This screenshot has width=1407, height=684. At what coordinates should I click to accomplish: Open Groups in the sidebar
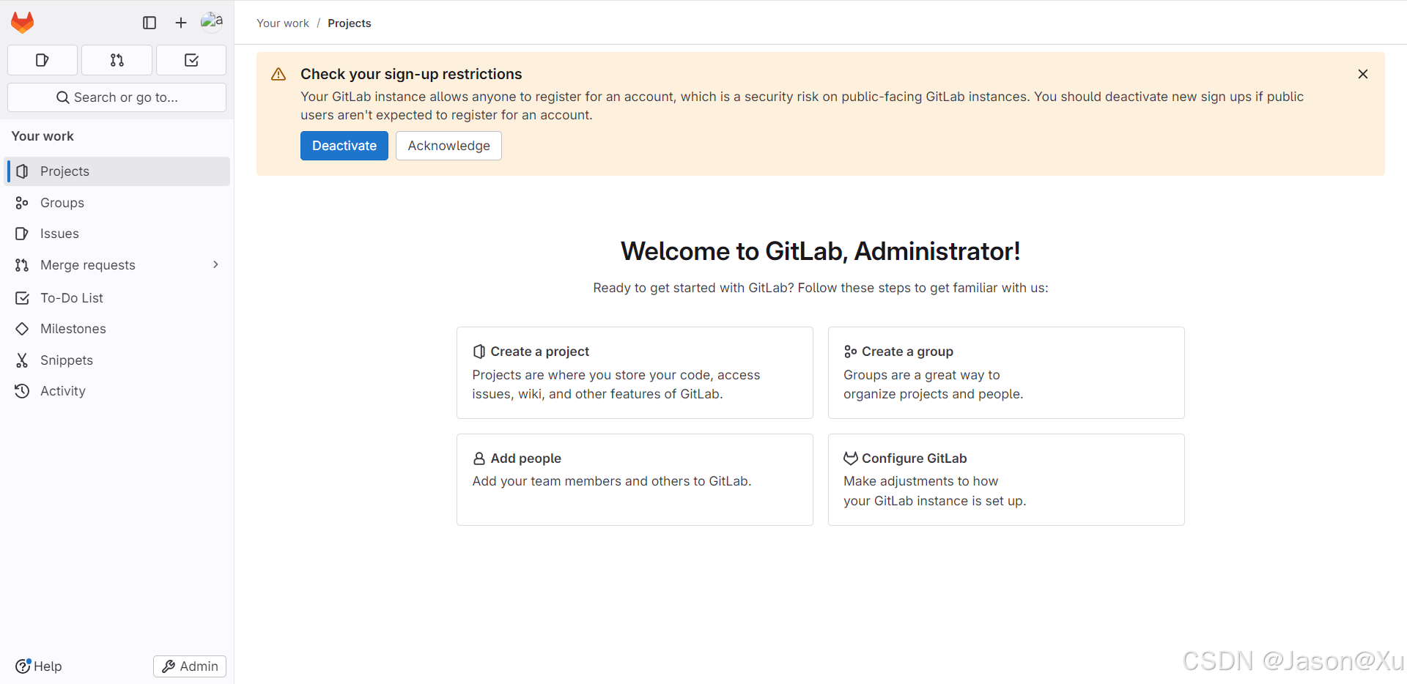(x=117, y=203)
